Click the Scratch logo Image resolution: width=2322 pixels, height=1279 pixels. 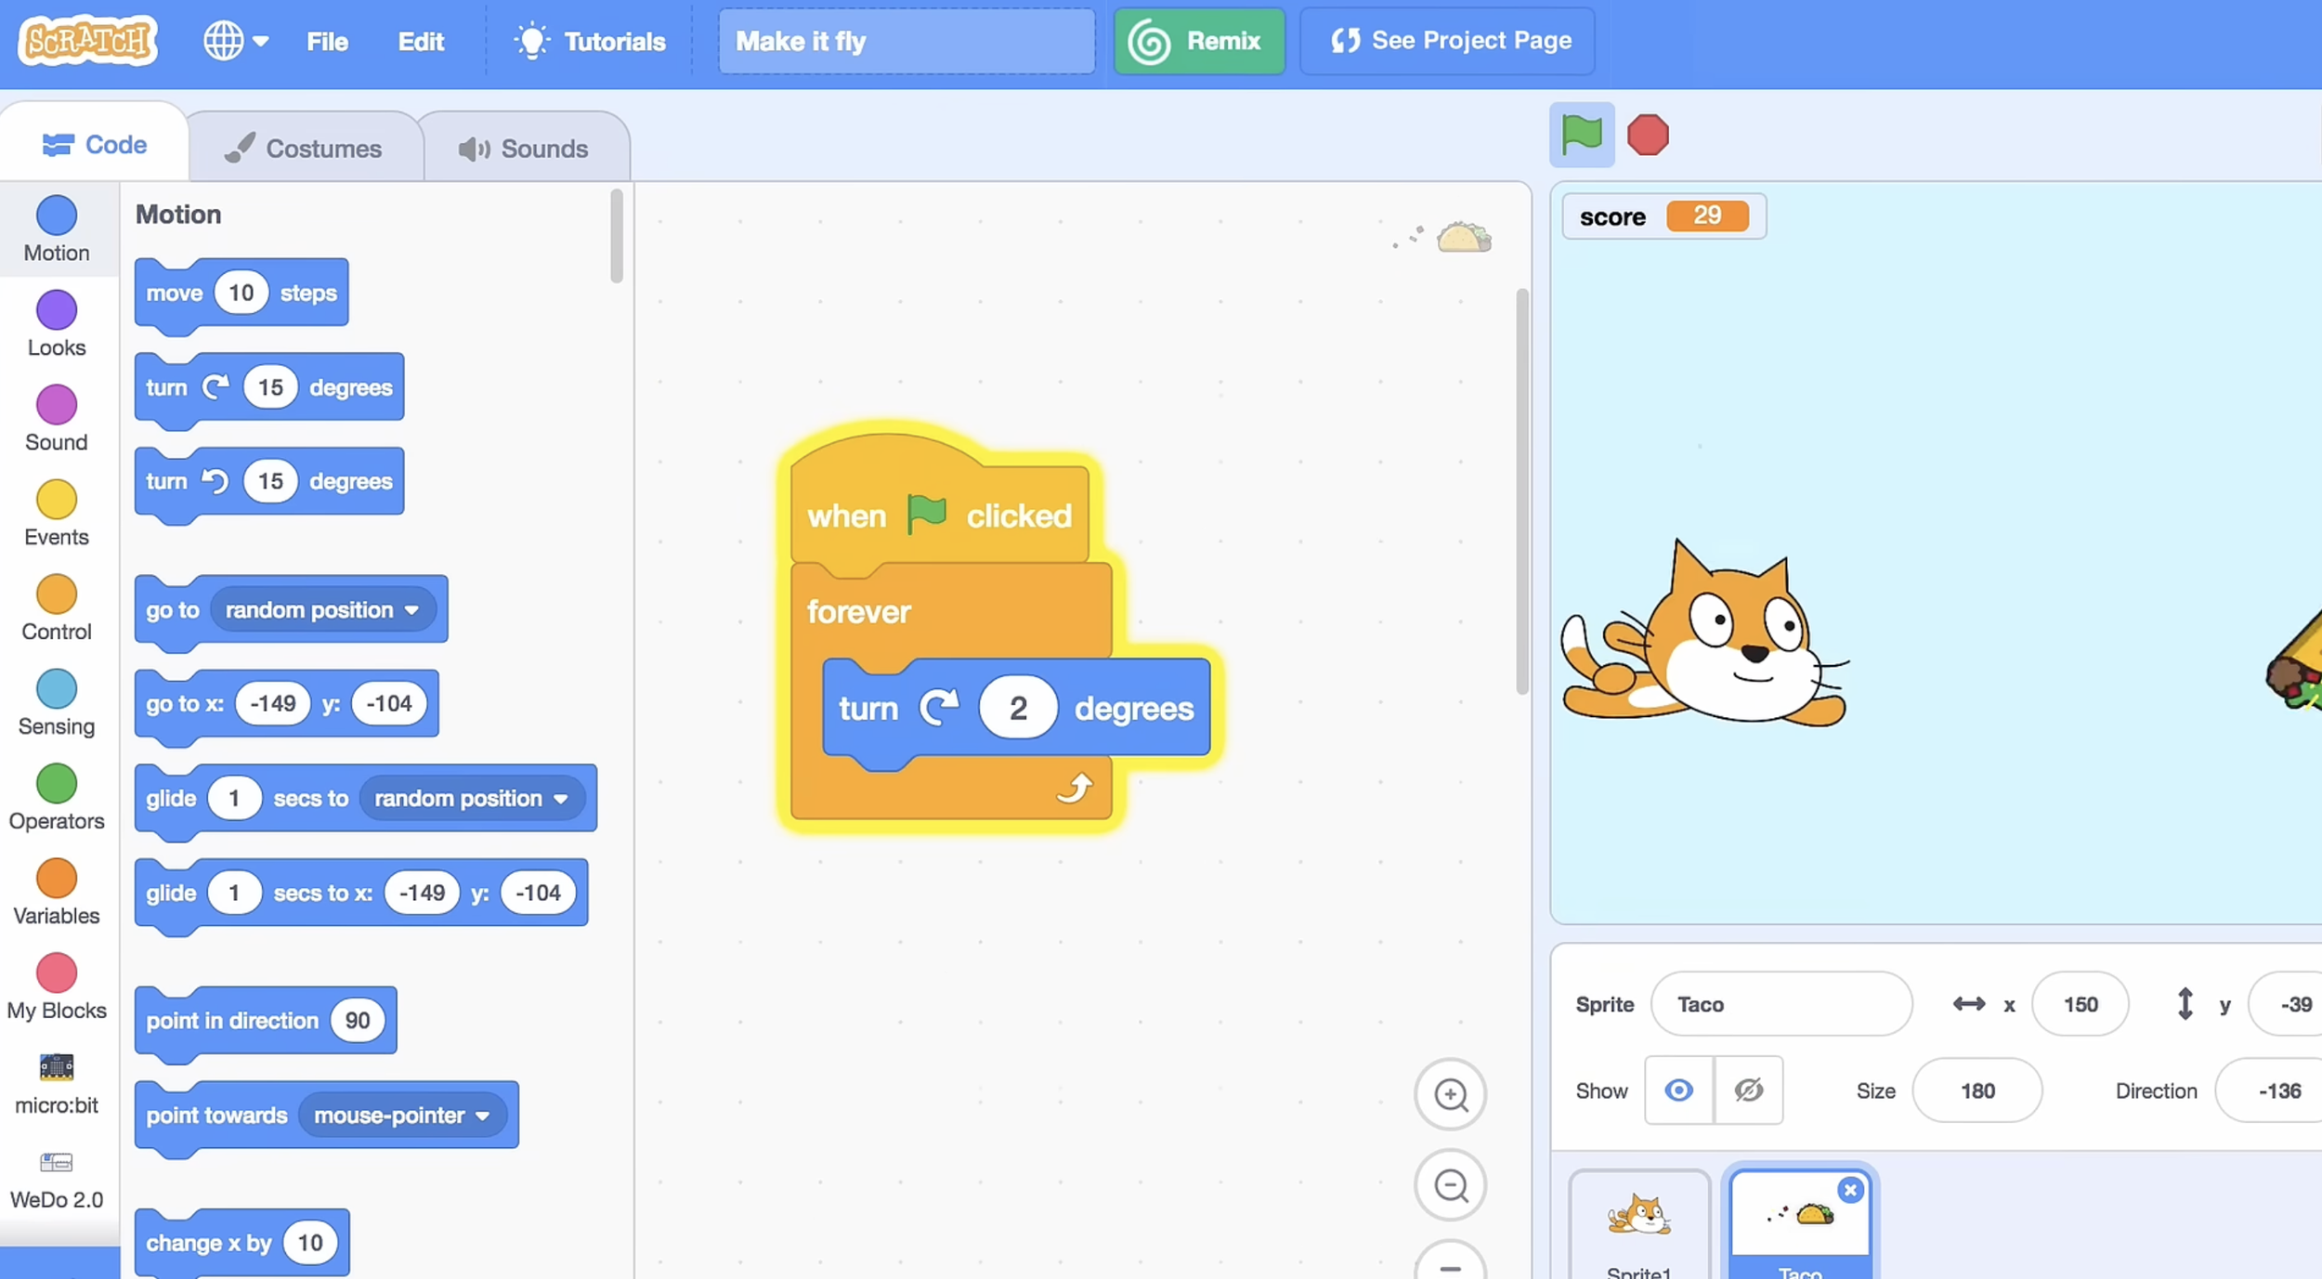pyautogui.click(x=88, y=41)
